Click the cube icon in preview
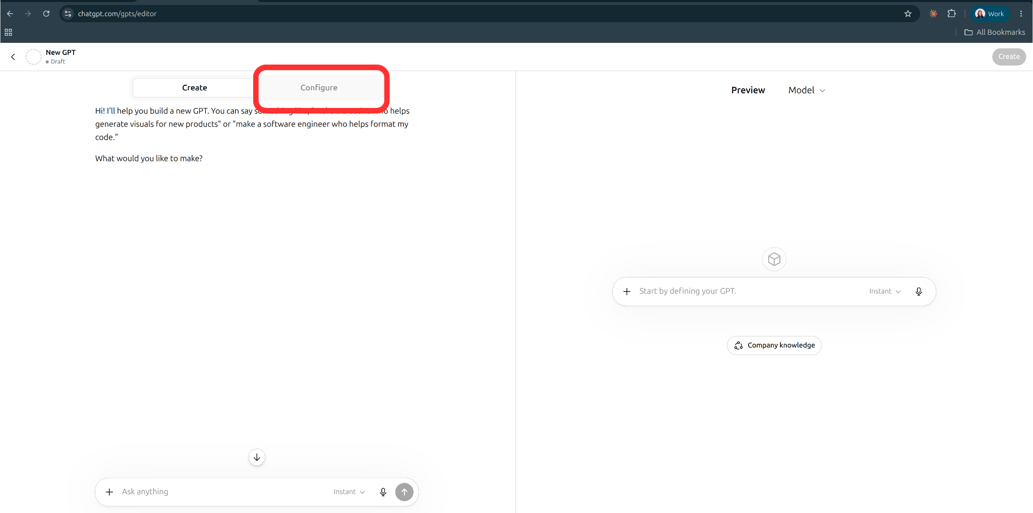The height and width of the screenshot is (513, 1033). (x=774, y=259)
